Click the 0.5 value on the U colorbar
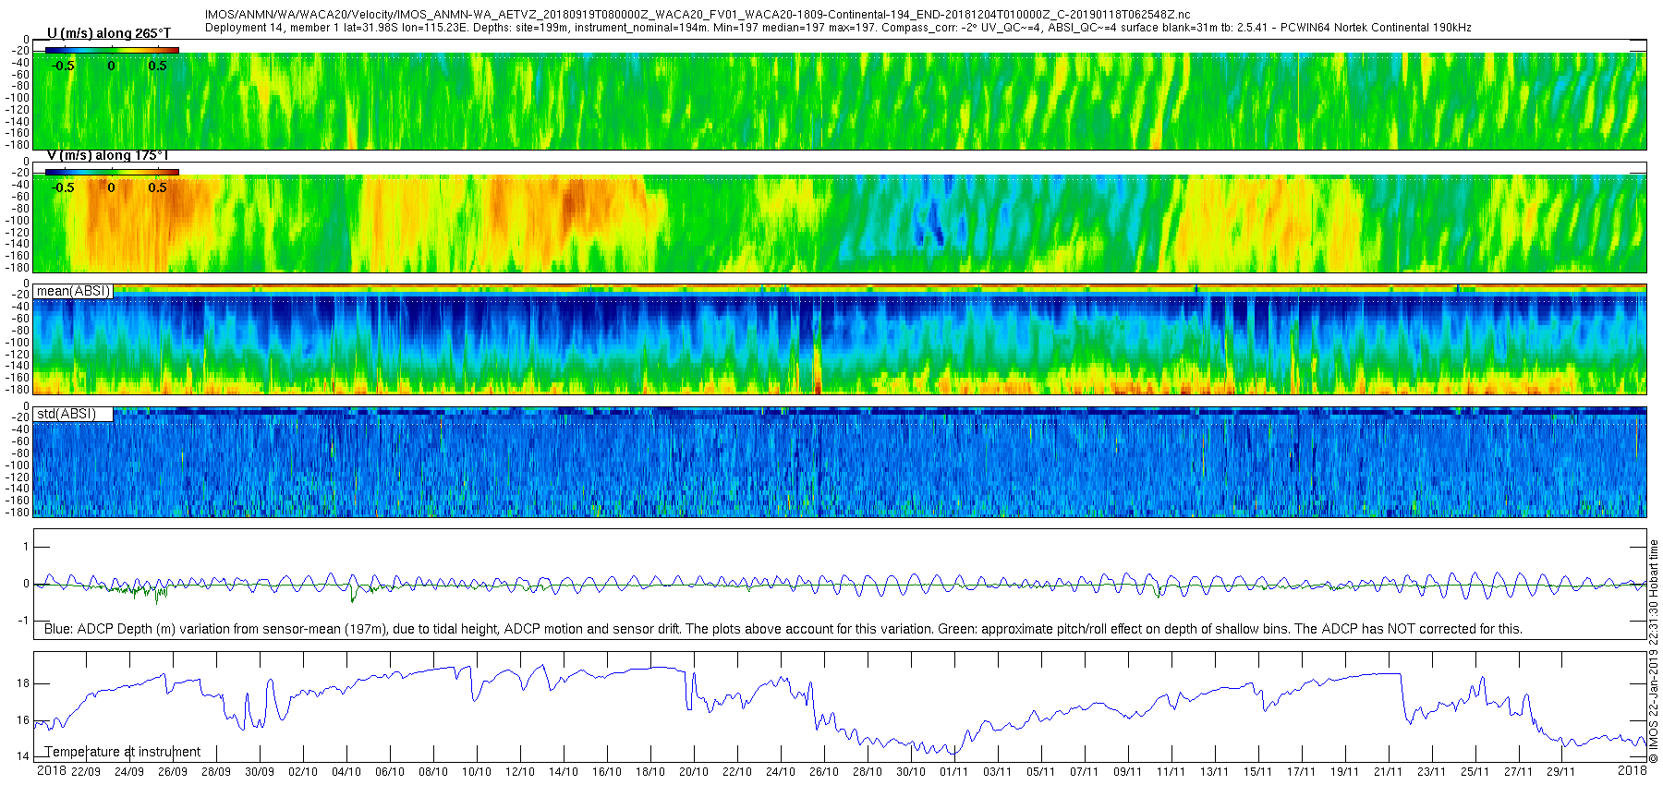1663x785 pixels. [x=158, y=66]
